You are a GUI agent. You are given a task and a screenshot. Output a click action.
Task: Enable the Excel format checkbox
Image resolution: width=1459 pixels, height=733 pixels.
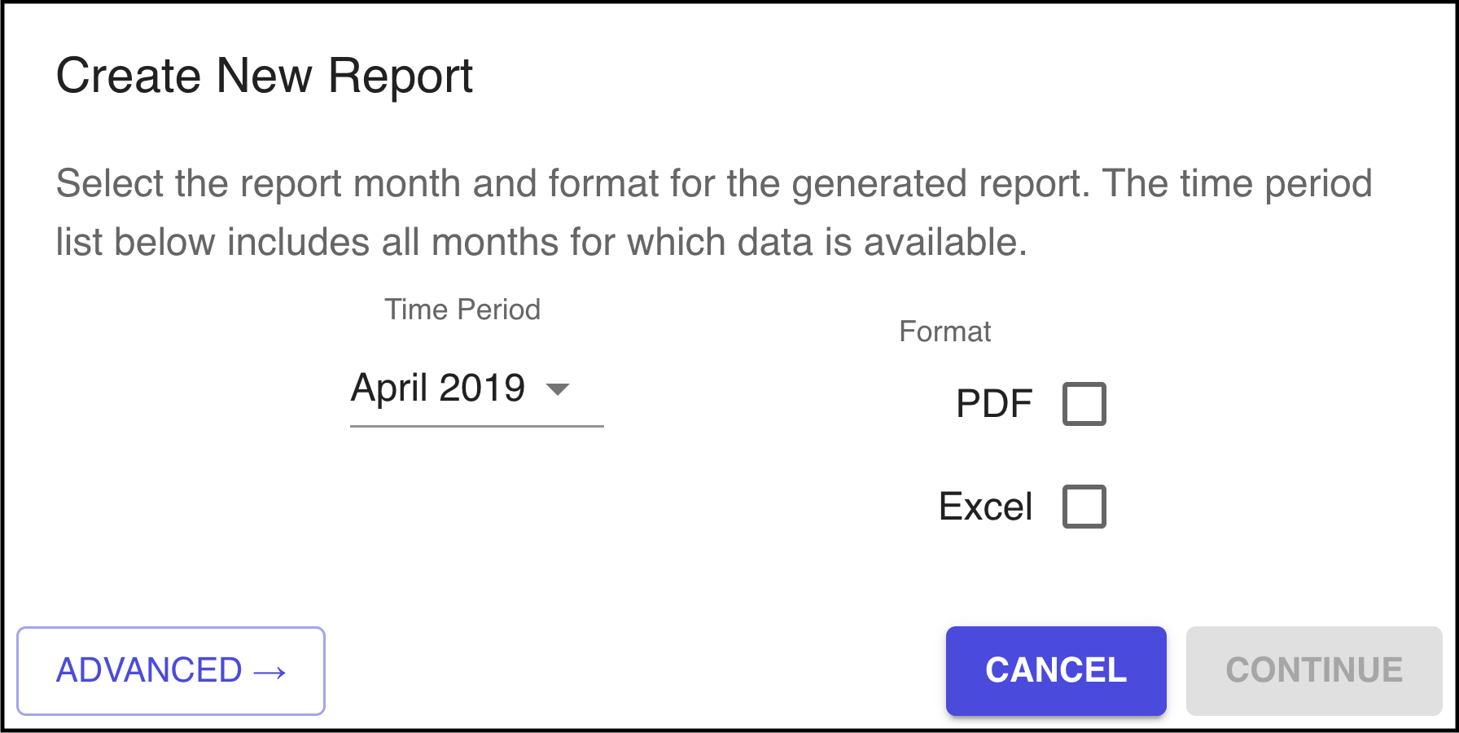pos(1084,507)
